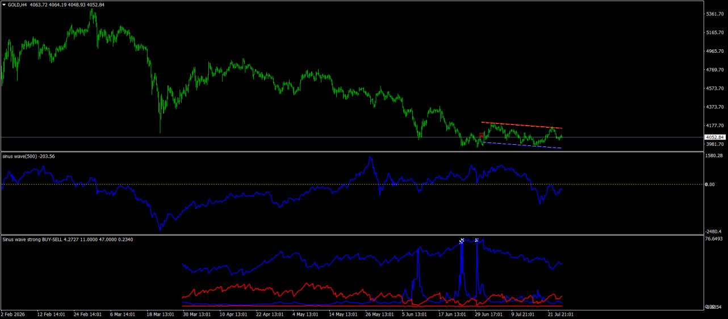
Task: Click the 12 Feb 14:01 time label
Action: pyautogui.click(x=51, y=313)
